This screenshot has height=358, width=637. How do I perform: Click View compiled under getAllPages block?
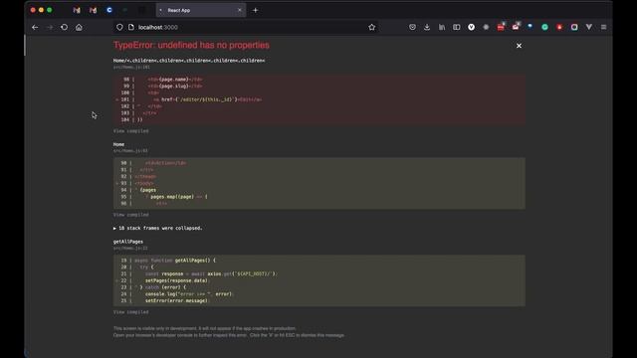[x=130, y=312]
